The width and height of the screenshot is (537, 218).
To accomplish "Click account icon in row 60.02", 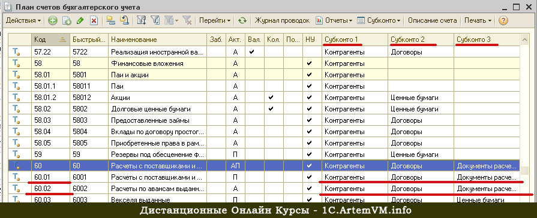I will click(x=16, y=189).
